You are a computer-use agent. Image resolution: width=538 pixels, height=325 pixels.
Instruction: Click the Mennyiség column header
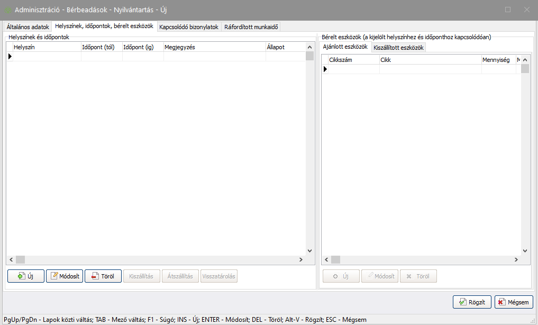tap(497, 60)
